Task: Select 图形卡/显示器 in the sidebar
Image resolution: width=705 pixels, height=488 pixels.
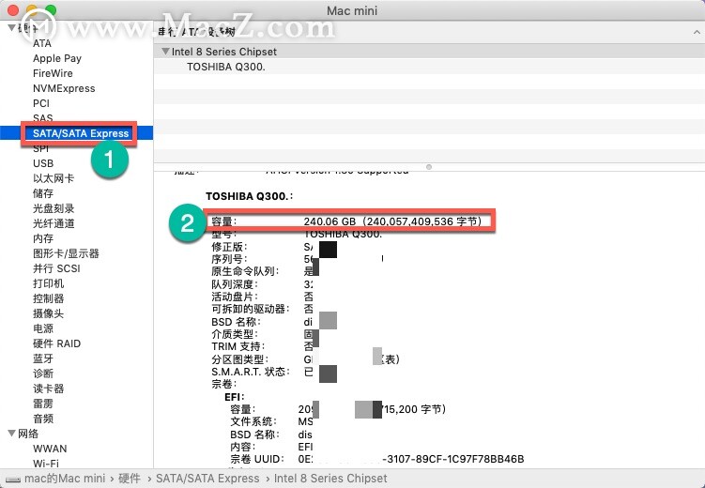Action: [66, 253]
